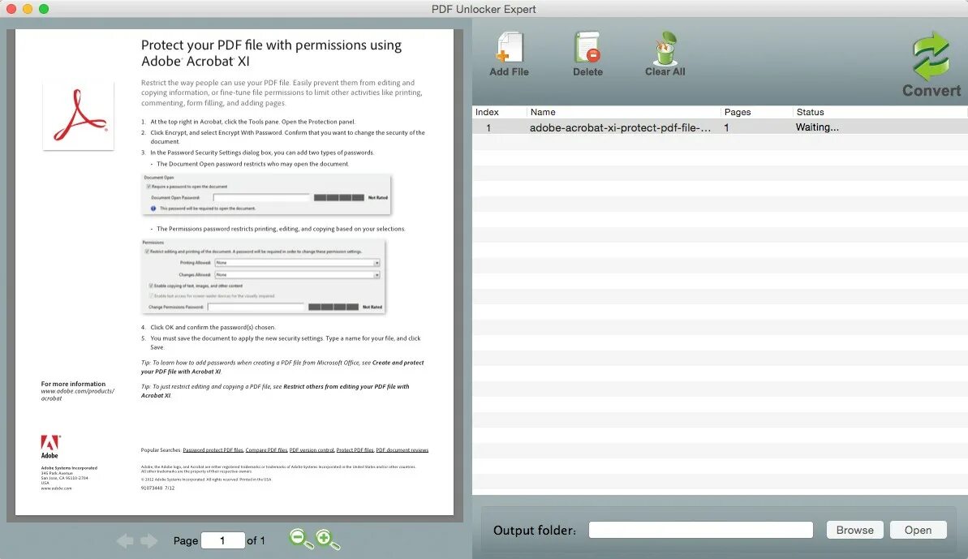This screenshot has height=559, width=968.
Task: Click the Open output folder button
Action: pyautogui.click(x=918, y=530)
